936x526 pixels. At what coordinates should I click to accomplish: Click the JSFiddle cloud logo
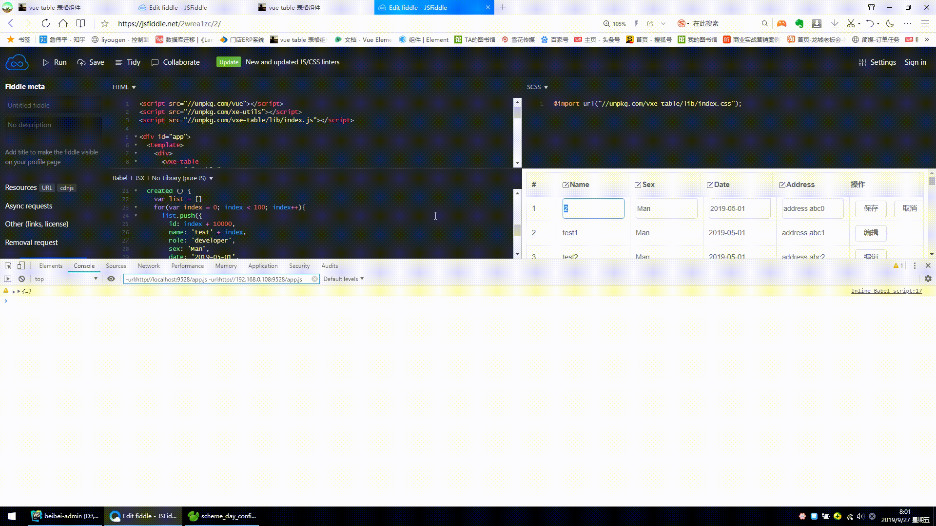(17, 62)
